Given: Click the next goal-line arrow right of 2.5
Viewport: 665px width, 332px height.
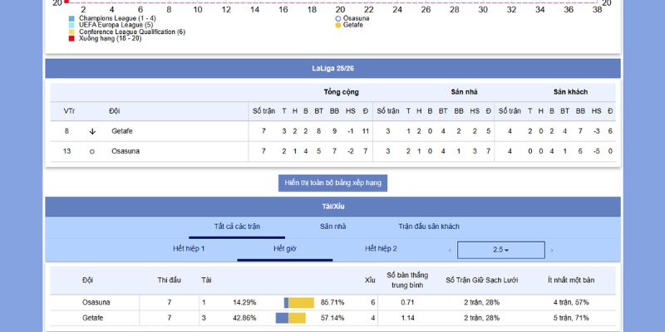Looking at the screenshot, I should coord(551,250).
